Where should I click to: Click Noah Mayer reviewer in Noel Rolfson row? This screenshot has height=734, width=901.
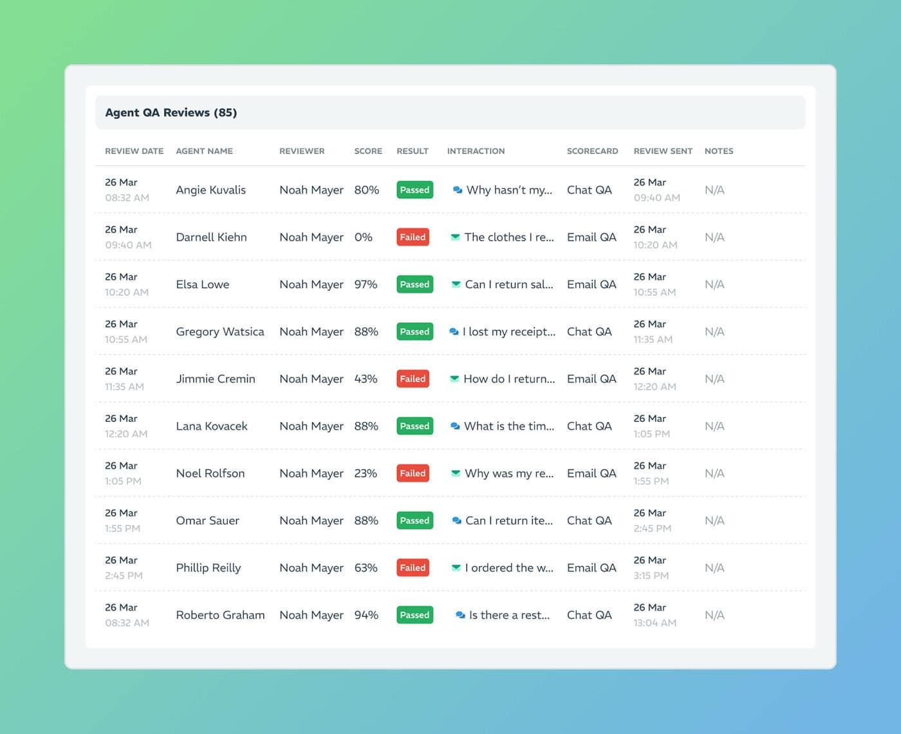pos(311,473)
